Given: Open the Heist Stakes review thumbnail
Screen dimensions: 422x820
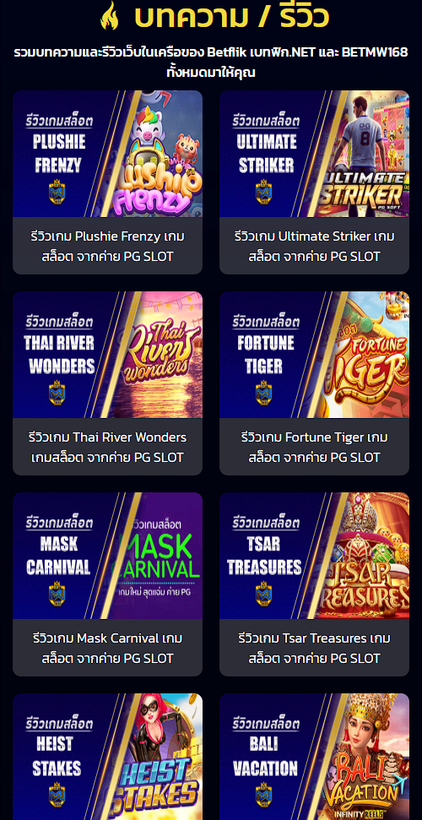Looking at the screenshot, I should click(108, 757).
